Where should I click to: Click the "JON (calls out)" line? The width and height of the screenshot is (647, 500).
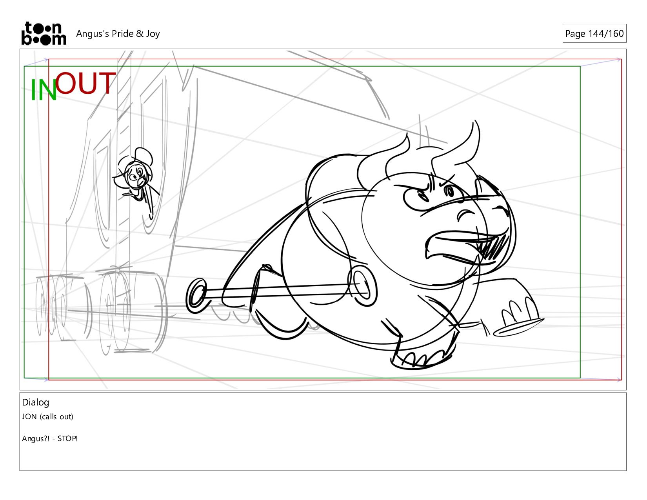[47, 416]
